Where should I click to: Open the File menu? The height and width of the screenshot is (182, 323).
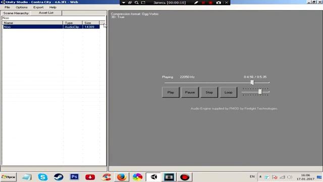coord(7,7)
